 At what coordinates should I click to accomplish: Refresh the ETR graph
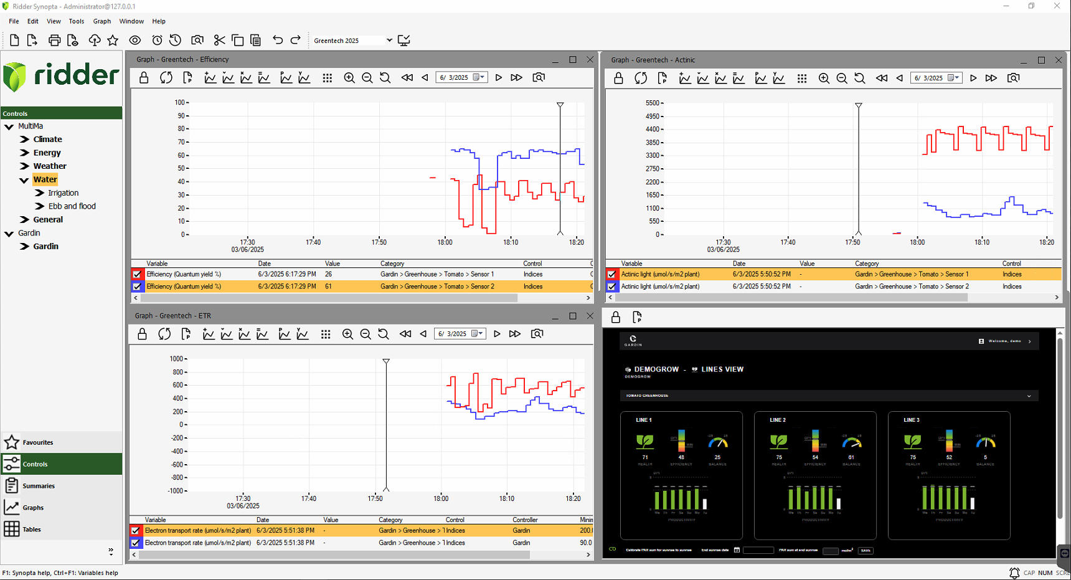pyautogui.click(x=164, y=335)
